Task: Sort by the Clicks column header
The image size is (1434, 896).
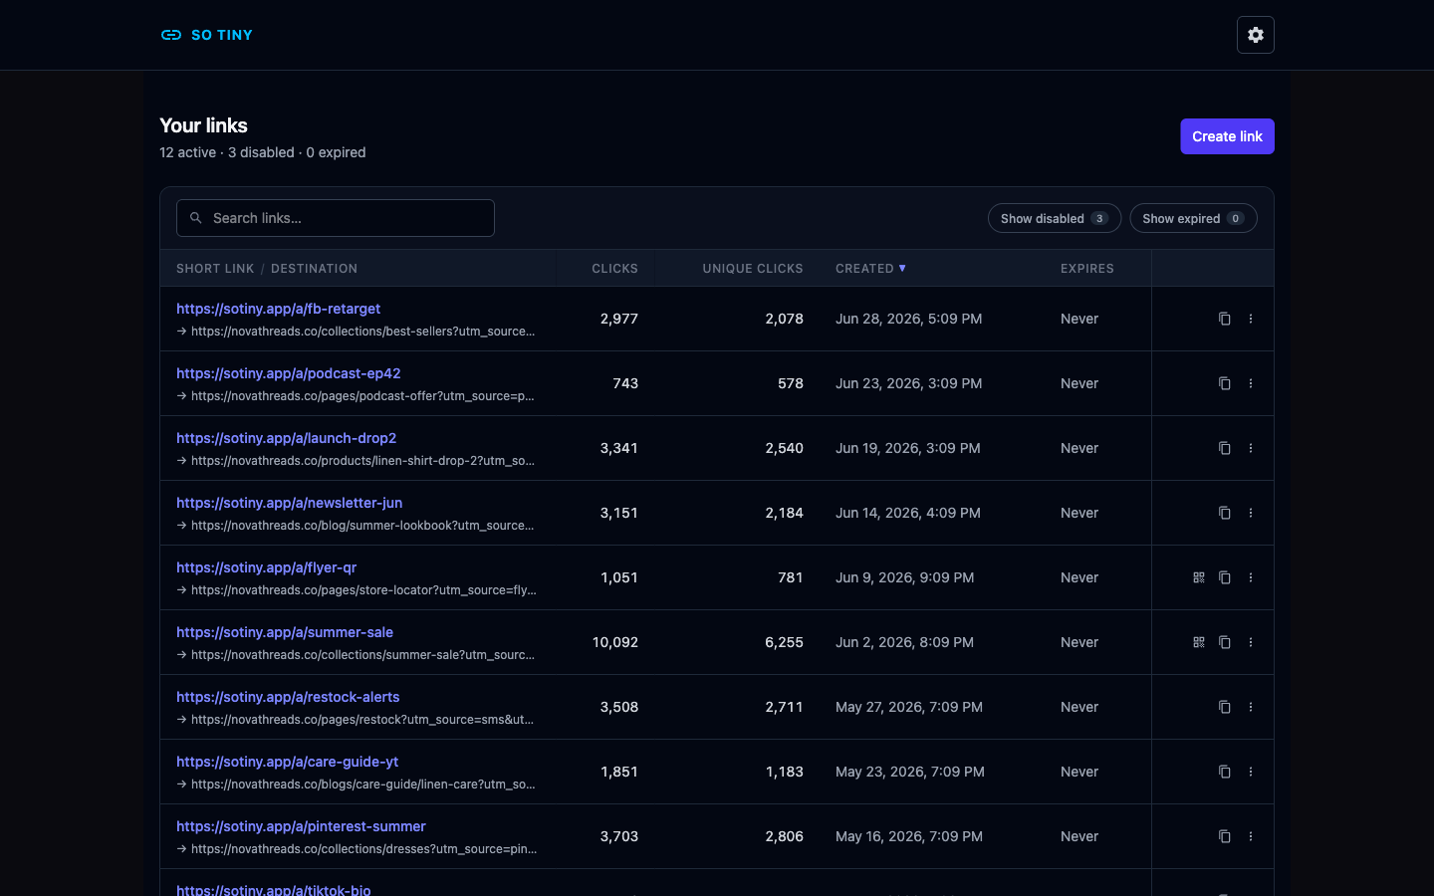Action: [614, 269]
